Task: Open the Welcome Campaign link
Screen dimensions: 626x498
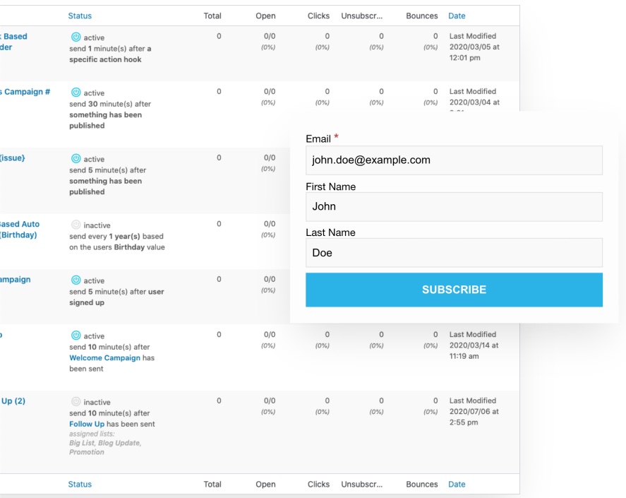Action: coord(104,357)
